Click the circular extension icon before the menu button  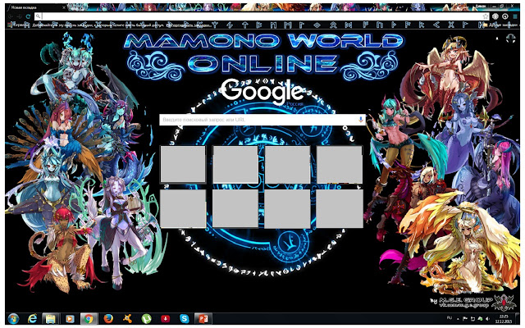(x=505, y=16)
